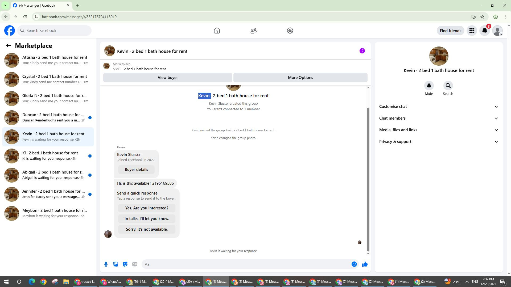The image size is (511, 287).
Task: Open the Facebook menu grid icon
Action: 472,31
